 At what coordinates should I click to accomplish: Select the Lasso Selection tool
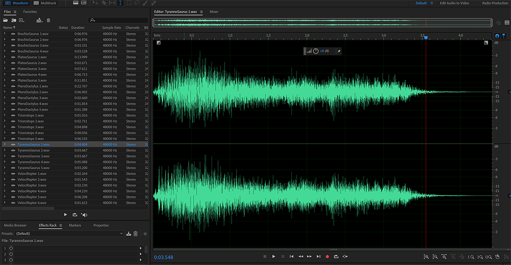(x=137, y=3)
